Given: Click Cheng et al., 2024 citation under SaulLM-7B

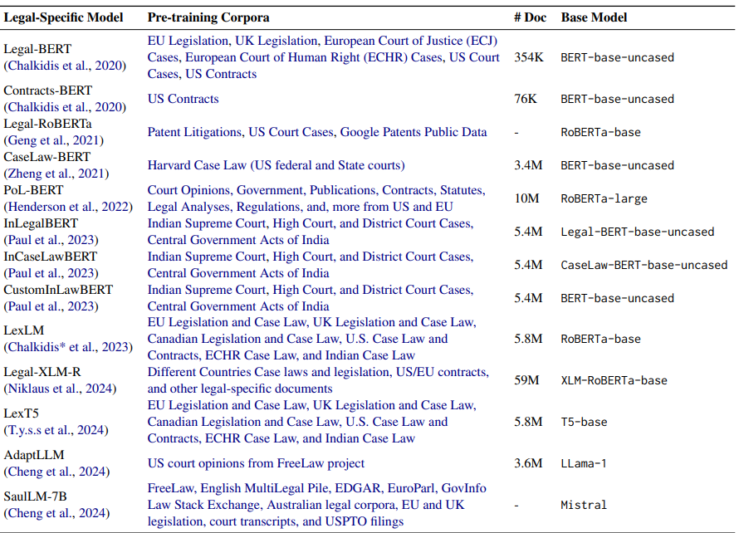Looking at the screenshot, I should (57, 513).
